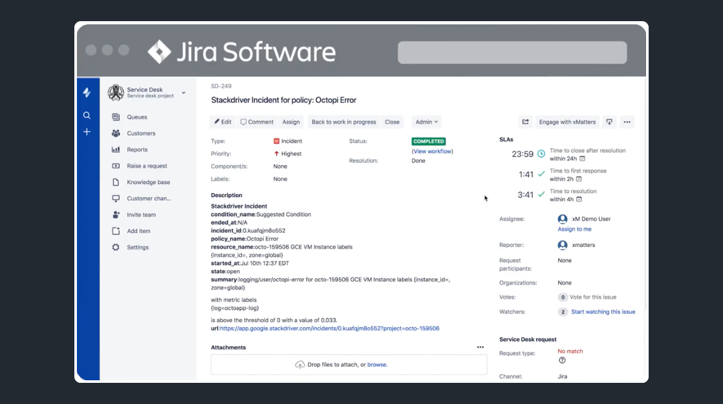This screenshot has height=404, width=723.
Task: Click the plus create icon in sidebar
Action: (87, 132)
